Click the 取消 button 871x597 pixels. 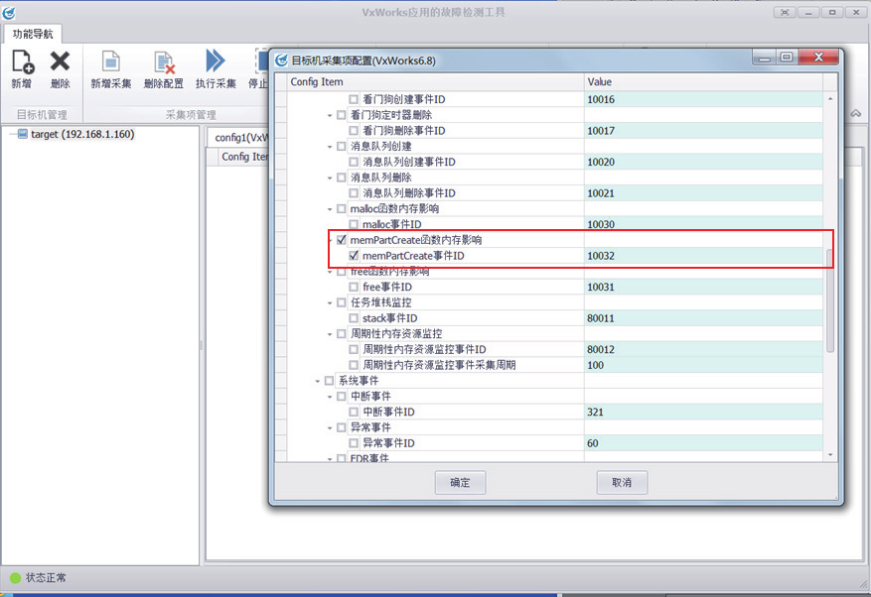pyautogui.click(x=622, y=483)
